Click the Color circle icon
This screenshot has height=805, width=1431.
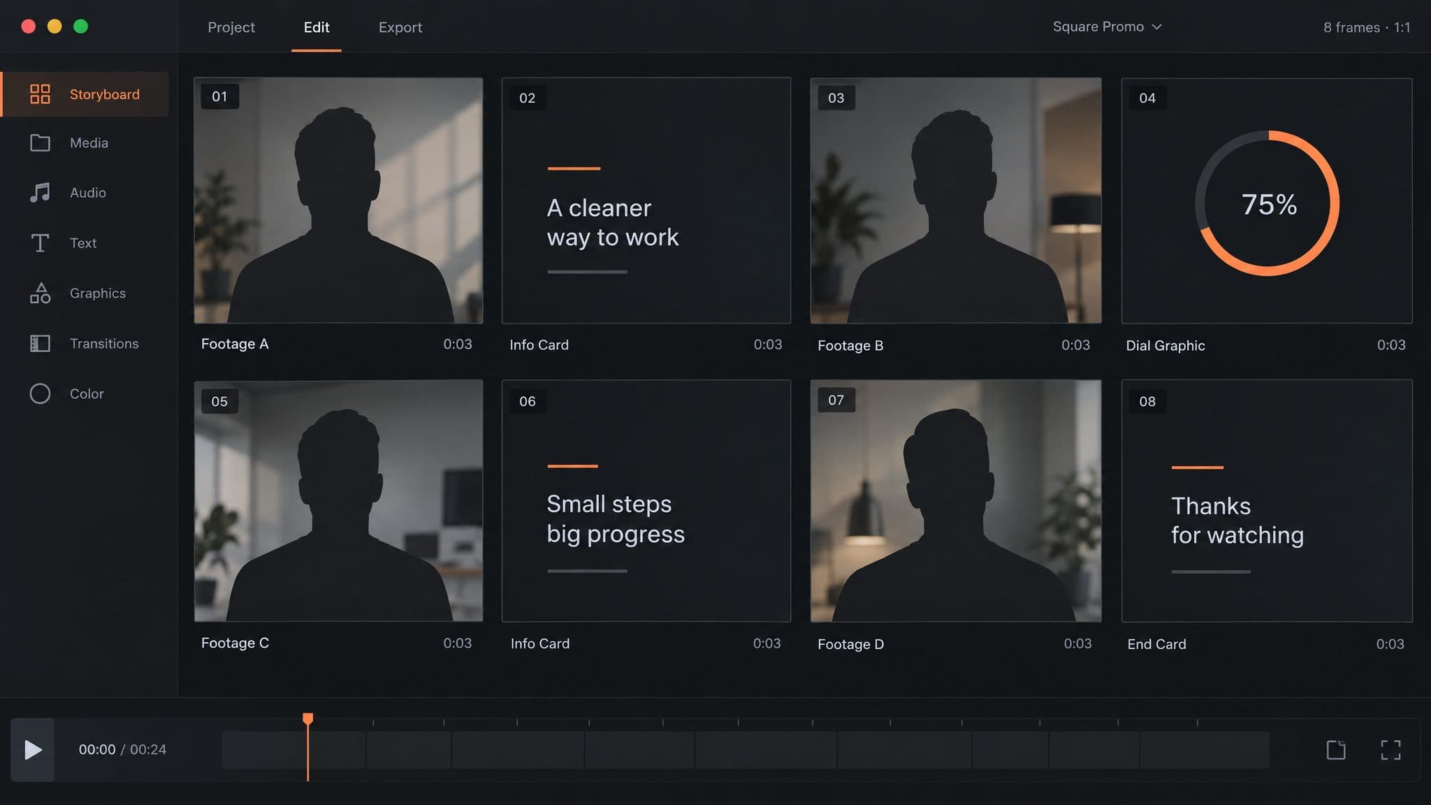pyautogui.click(x=40, y=393)
